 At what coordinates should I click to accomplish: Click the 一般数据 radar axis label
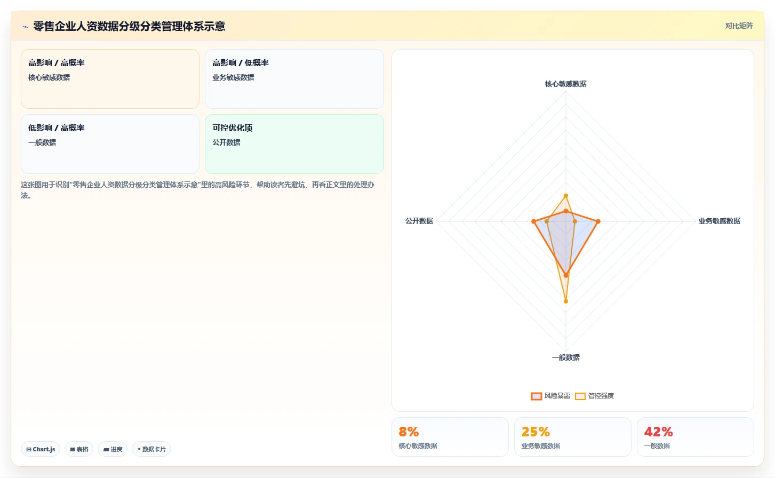point(566,357)
